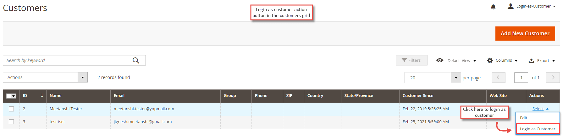563x136 pixels.
Task: Sort by State/Province column header
Action: tap(370, 96)
